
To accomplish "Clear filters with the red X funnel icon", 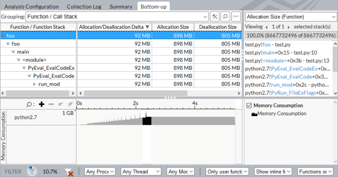I will (x=69, y=172).
